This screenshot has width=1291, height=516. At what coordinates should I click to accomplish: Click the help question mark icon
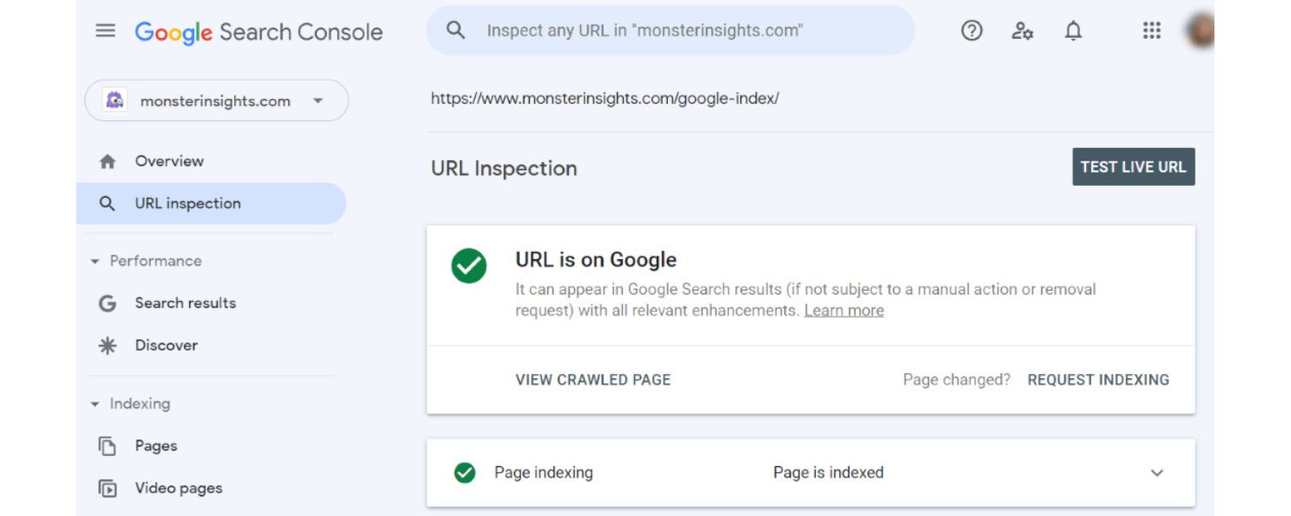point(971,31)
